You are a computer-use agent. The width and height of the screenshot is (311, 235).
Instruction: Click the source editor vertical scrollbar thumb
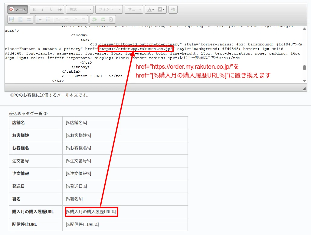304,68
